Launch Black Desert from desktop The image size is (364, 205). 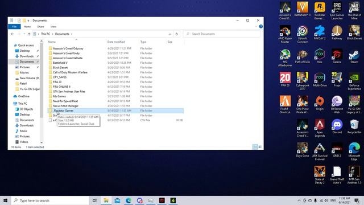(x=354, y=32)
